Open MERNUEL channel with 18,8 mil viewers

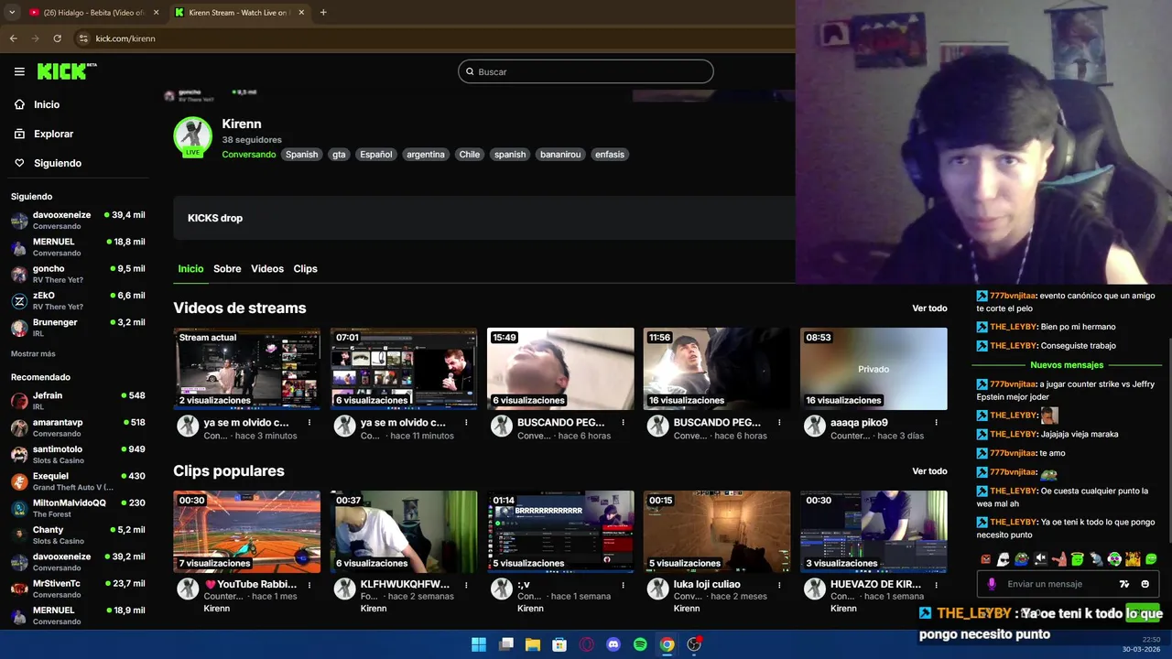[x=78, y=246]
